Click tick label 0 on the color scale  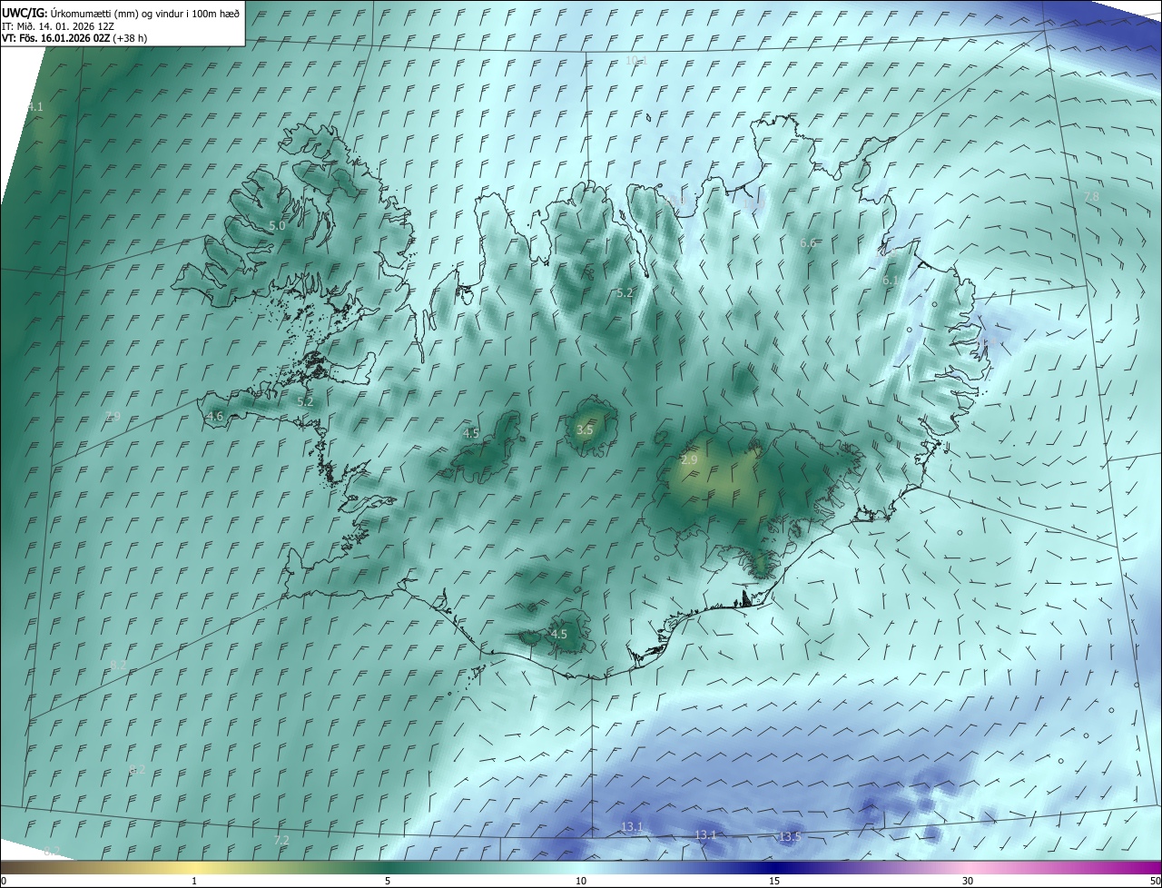coord(4,881)
